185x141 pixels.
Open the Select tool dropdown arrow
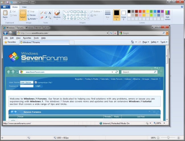[x=23, y=19]
